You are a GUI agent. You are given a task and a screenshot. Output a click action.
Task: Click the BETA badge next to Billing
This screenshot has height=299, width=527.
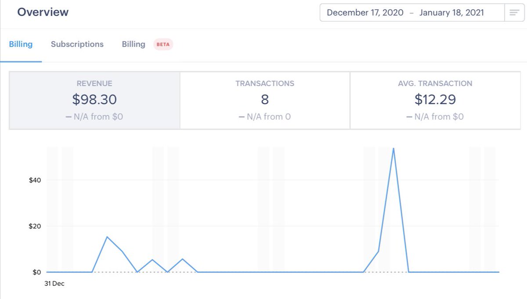[162, 44]
